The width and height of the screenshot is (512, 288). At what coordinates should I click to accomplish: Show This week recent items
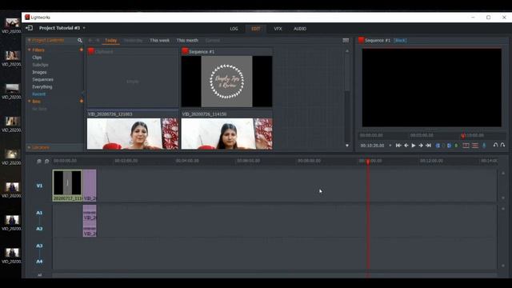click(159, 41)
